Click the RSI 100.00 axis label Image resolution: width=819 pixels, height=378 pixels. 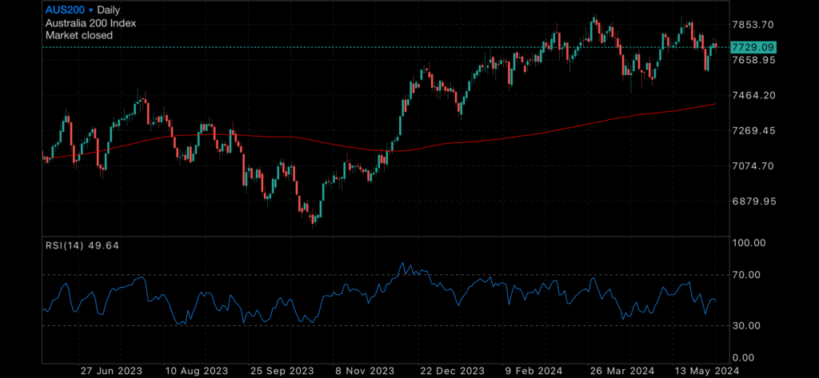coord(749,243)
